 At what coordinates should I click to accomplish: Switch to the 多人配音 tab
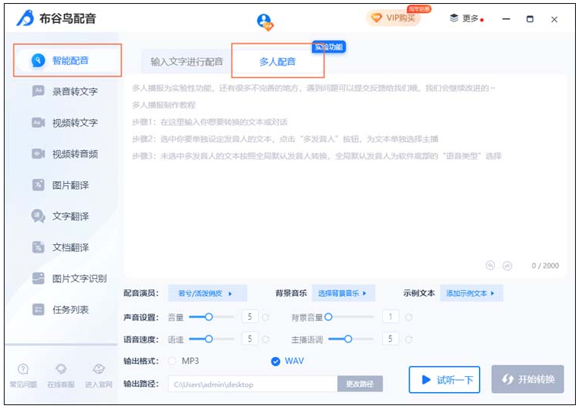pos(278,62)
